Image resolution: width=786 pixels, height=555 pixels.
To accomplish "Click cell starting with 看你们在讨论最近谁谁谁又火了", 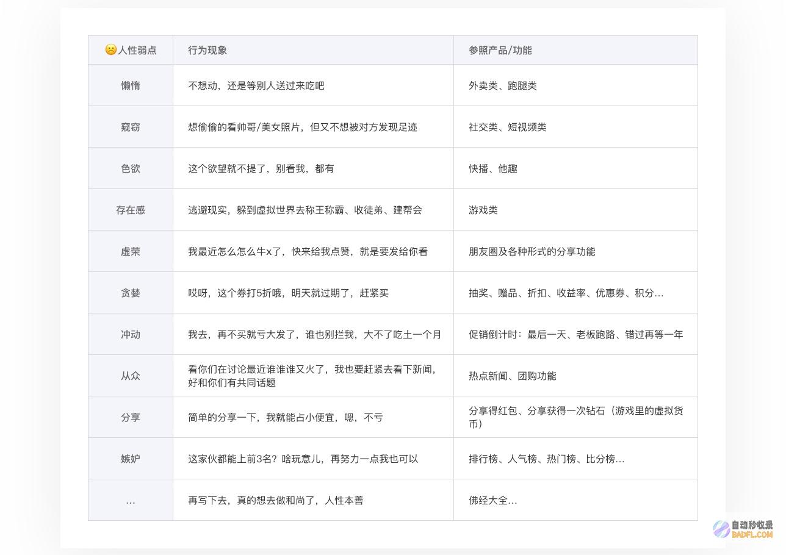I will click(x=313, y=376).
